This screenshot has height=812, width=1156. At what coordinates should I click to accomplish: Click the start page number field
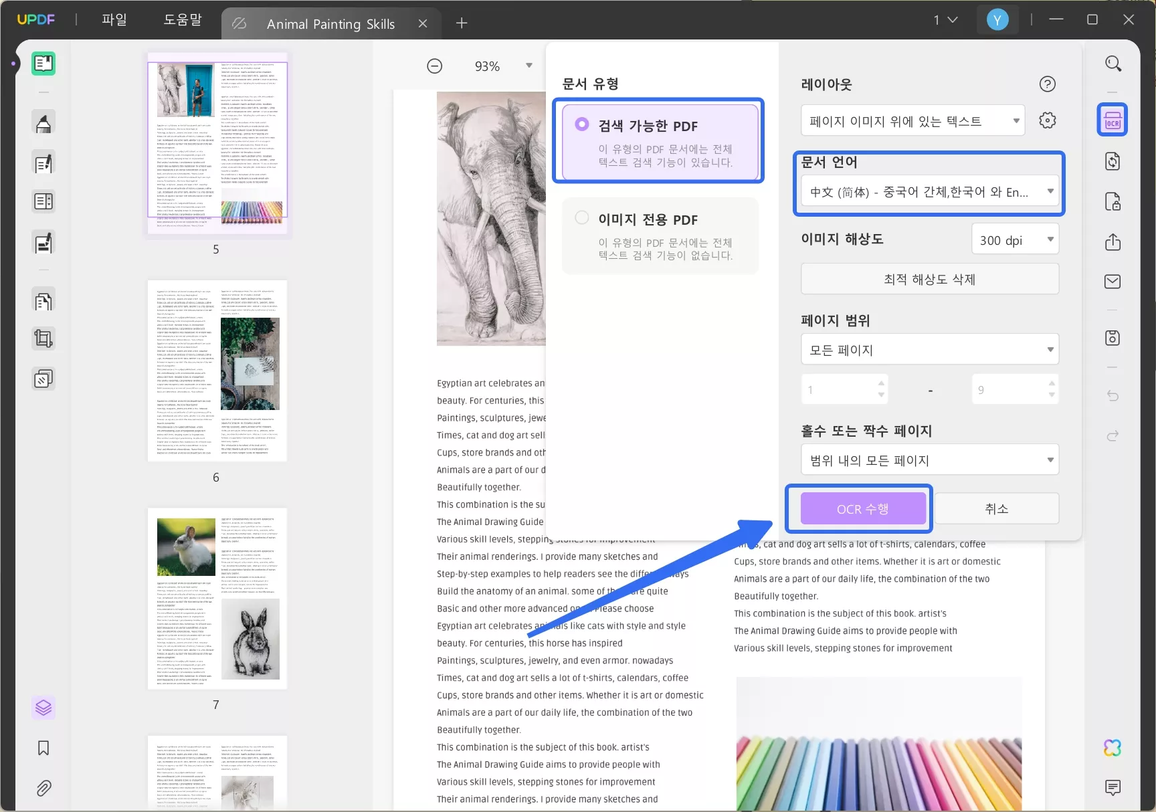pos(845,389)
